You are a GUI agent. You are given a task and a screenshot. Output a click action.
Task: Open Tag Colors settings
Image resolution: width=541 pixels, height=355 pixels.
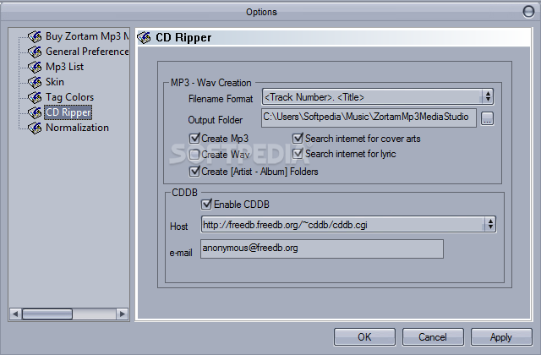(x=69, y=97)
